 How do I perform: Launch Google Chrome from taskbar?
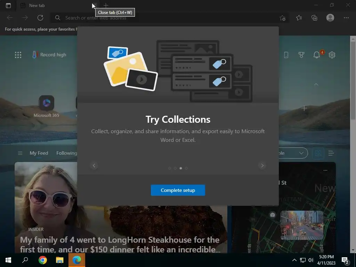click(x=43, y=260)
